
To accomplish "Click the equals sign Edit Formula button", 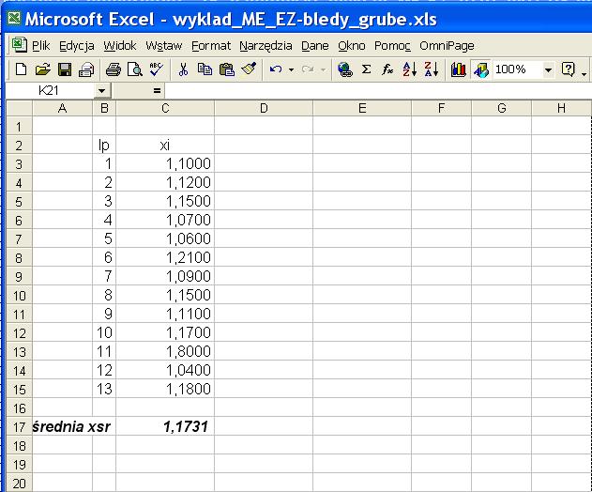I will [x=157, y=91].
